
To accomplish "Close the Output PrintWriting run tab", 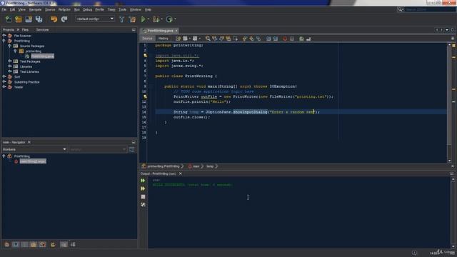I will (x=181, y=173).
